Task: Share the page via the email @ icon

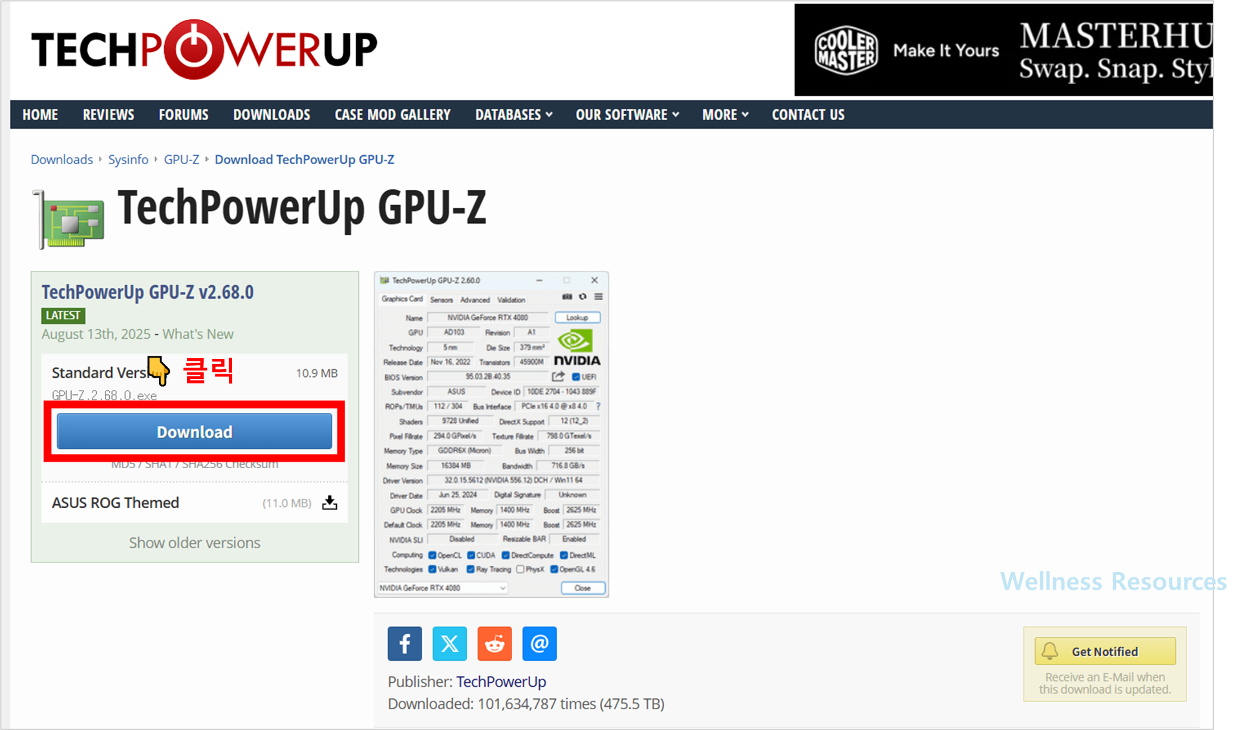Action: pyautogui.click(x=539, y=644)
